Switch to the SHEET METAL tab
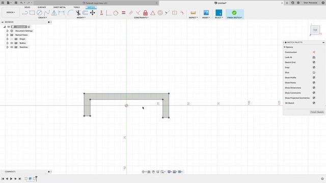The height and width of the screenshot is (183, 326). point(60,7)
